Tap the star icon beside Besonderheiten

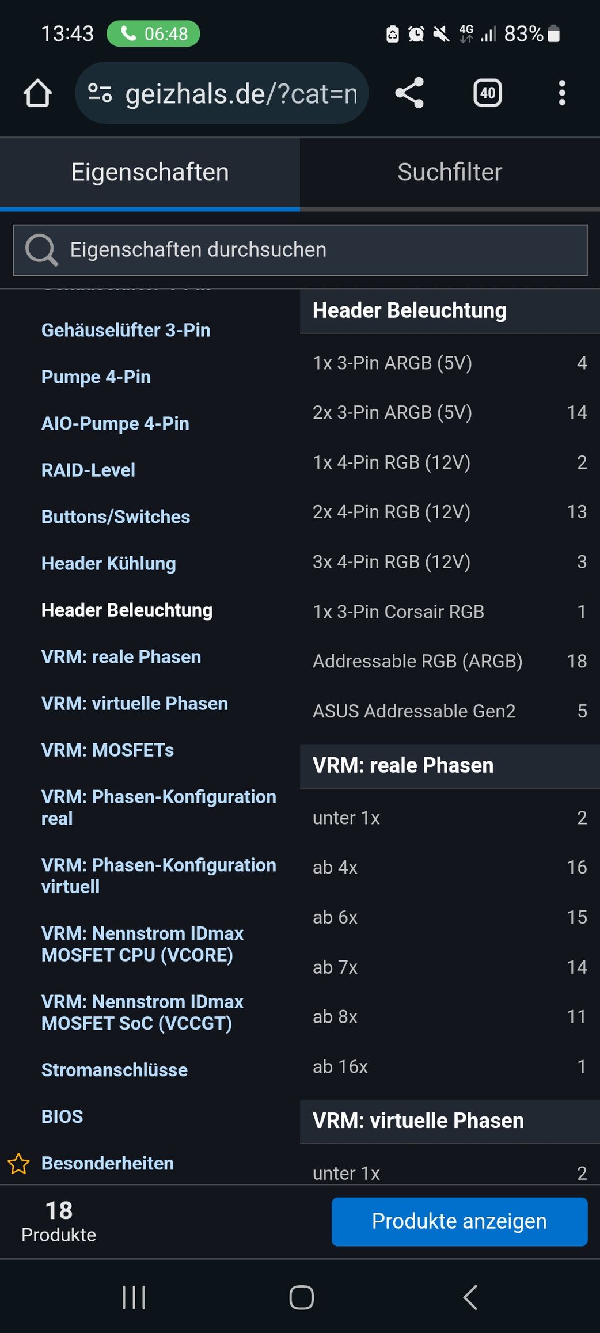(18, 1164)
